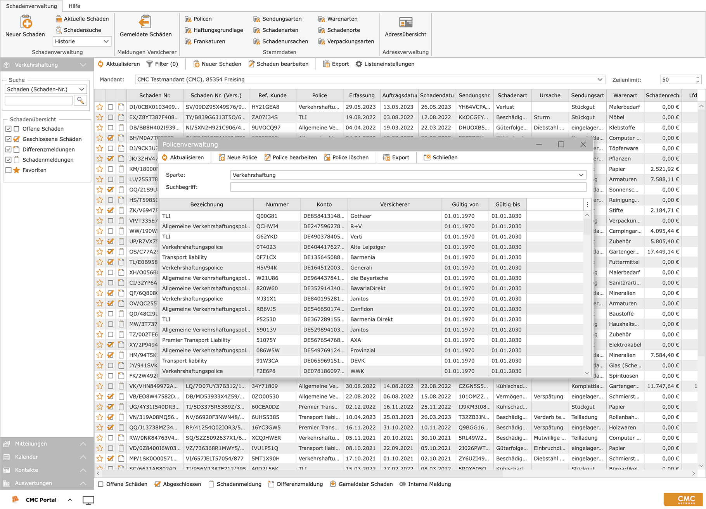Viewport: 706px width, 509px height.
Task: Open Schadenarten master data
Action: tap(276, 30)
